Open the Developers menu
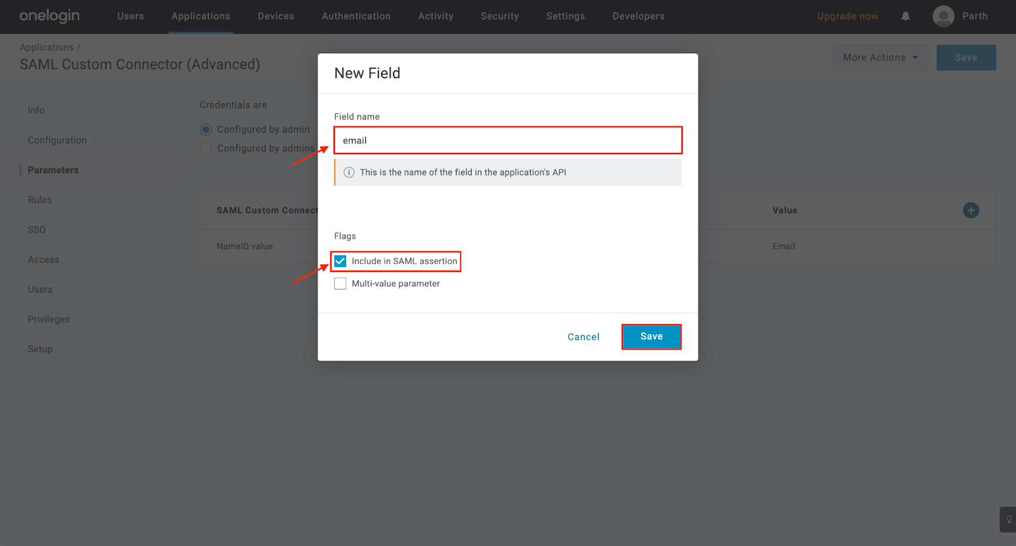Viewport: 1016px width, 546px height. (638, 16)
